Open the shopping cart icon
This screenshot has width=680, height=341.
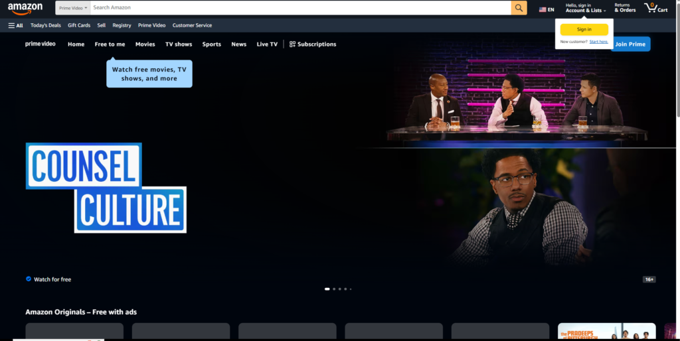click(x=655, y=8)
